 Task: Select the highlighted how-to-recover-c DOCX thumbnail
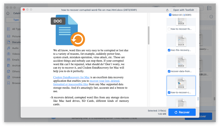(x=181, y=83)
